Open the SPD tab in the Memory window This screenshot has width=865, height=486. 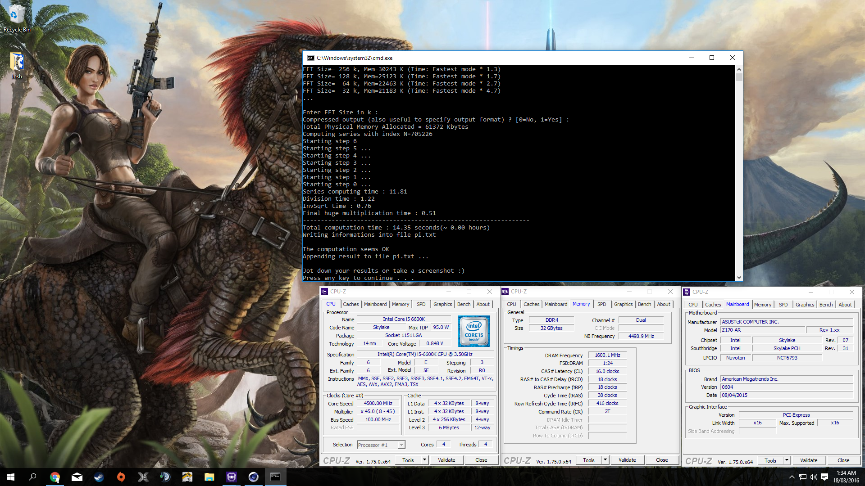pyautogui.click(x=602, y=304)
